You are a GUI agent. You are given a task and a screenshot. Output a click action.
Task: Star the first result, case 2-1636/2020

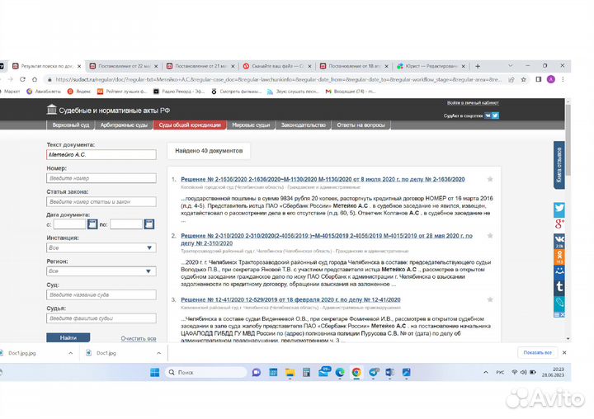(x=490, y=179)
